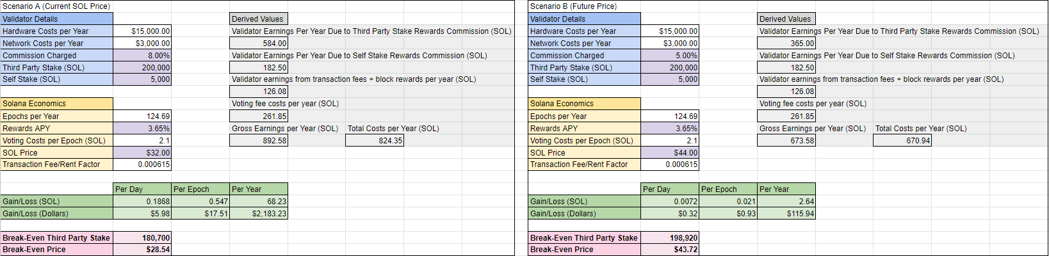Select the yearly dollar gain cell $2,183.23
This screenshot has height=256, width=1049.
pos(259,214)
